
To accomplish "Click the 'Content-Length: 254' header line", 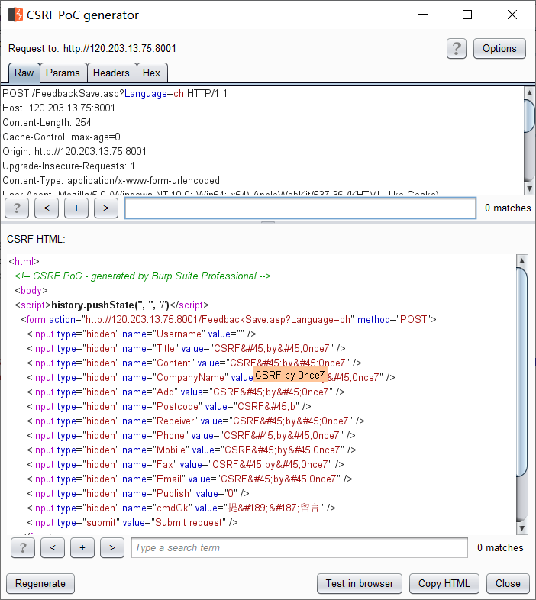I will [47, 122].
